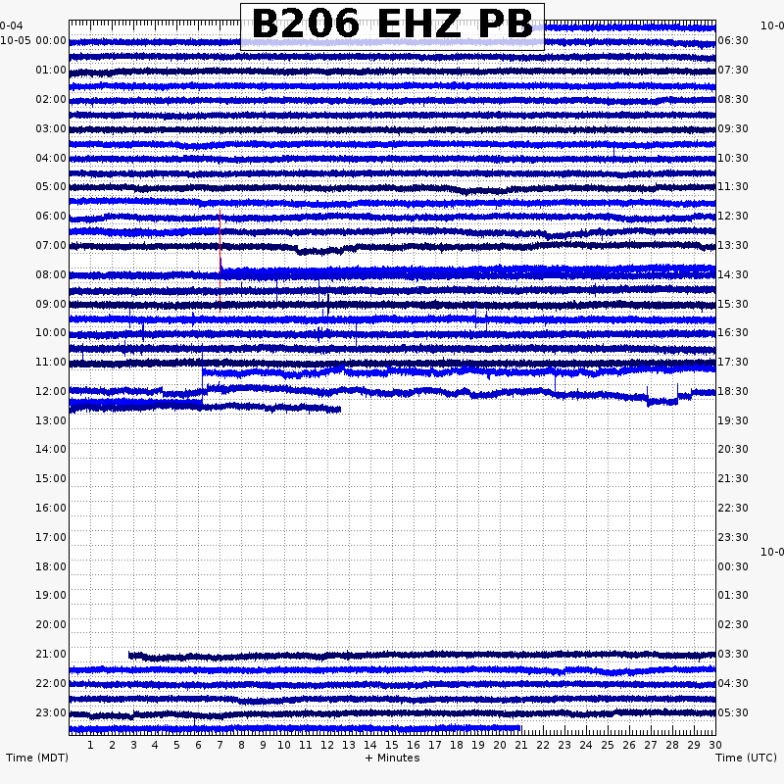Click minute label 10 on bottom axis
Image resolution: width=784 pixels, height=784 pixels.
[x=284, y=745]
